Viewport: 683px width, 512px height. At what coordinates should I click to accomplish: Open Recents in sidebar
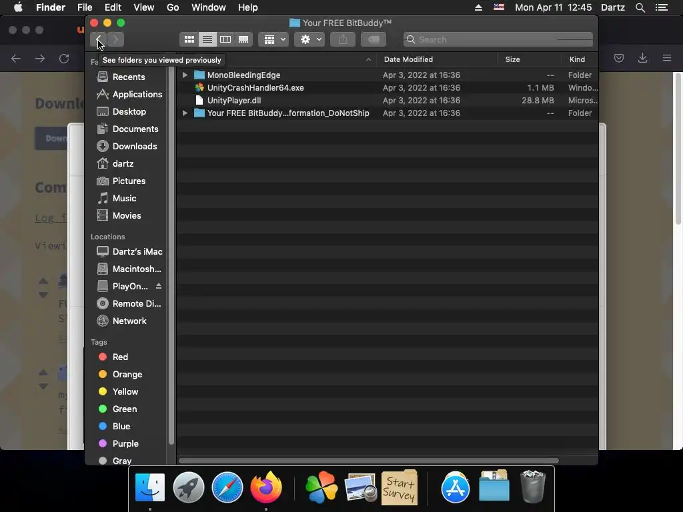coord(129,77)
